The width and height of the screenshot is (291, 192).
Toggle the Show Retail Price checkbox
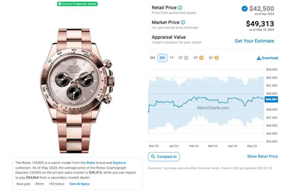tap(243, 156)
